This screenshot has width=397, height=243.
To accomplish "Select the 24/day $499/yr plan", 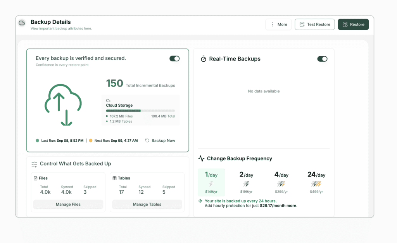I will tap(316, 182).
